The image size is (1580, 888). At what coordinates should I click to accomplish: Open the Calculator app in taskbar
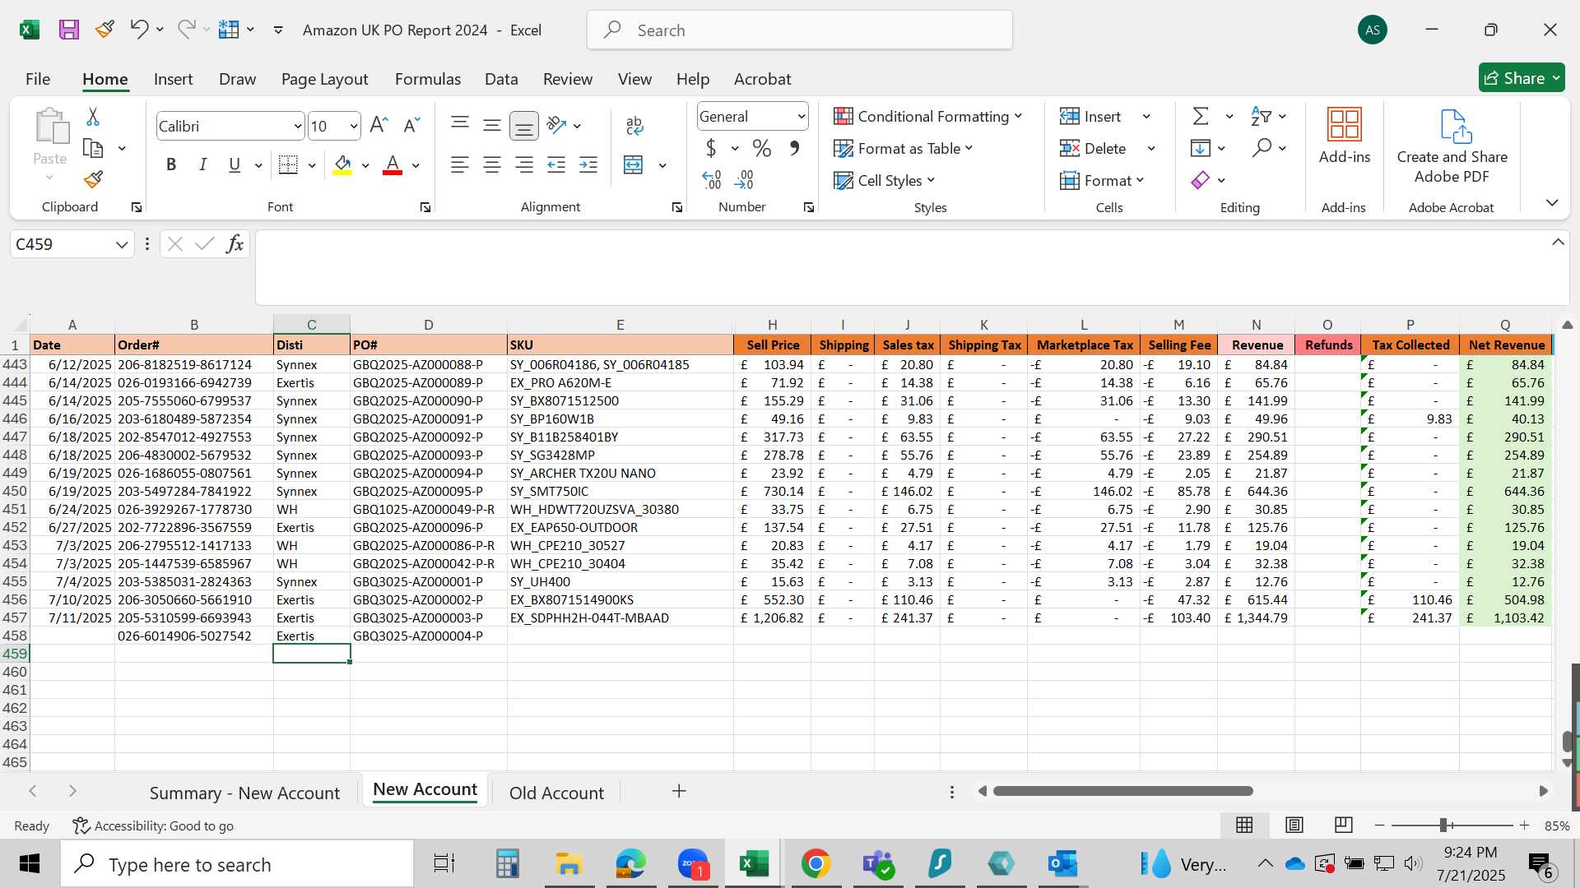click(507, 864)
